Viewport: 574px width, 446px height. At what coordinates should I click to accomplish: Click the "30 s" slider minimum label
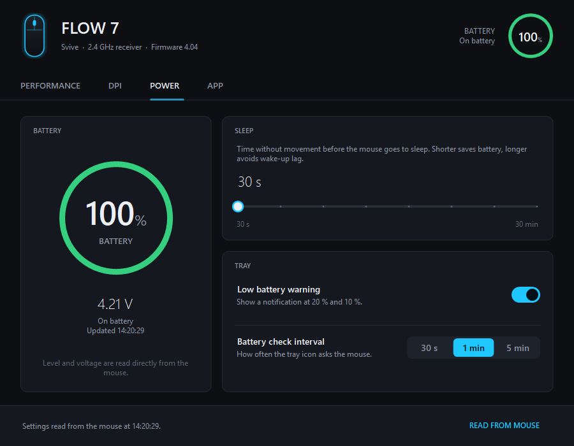click(243, 224)
